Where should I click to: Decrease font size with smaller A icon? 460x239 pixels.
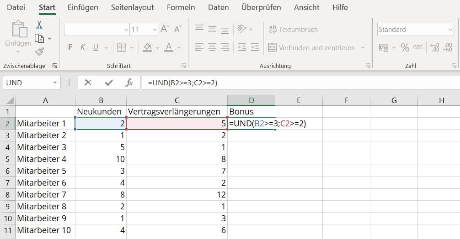tap(178, 29)
